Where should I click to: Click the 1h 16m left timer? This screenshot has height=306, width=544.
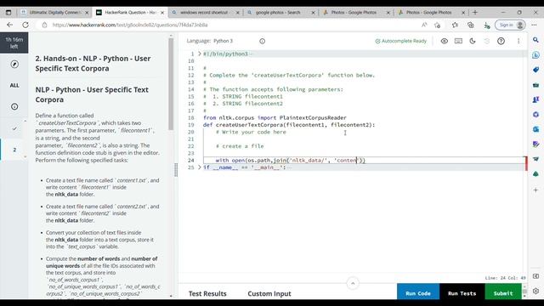point(14,42)
